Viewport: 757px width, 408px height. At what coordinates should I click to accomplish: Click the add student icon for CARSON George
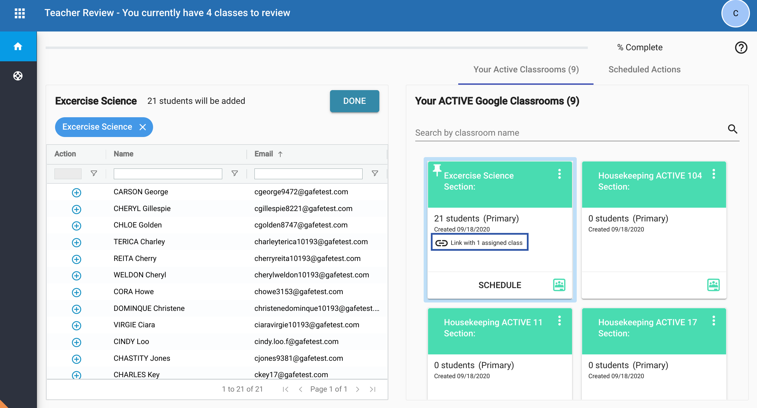coord(77,192)
